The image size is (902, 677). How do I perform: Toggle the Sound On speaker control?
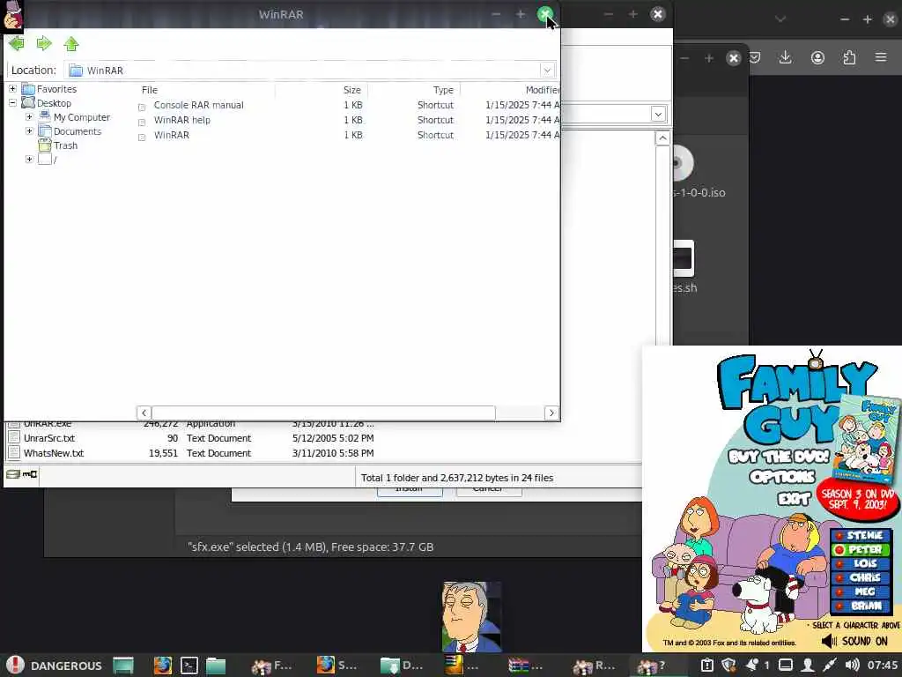coord(854,641)
